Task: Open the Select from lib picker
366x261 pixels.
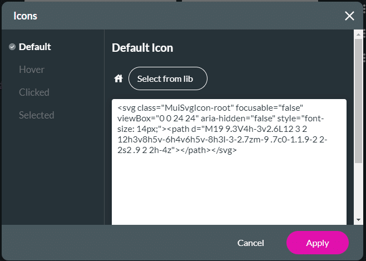Action: (168, 78)
